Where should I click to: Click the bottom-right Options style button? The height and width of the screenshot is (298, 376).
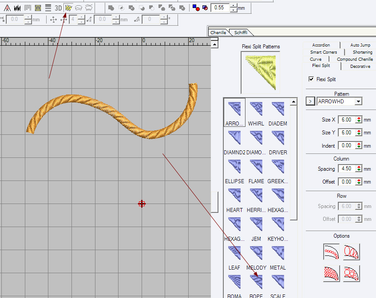[x=352, y=273]
